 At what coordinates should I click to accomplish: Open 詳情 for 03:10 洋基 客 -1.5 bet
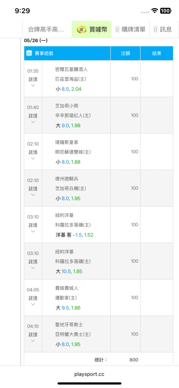[x=33, y=225]
